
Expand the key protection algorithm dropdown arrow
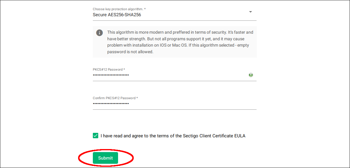tap(251, 12)
